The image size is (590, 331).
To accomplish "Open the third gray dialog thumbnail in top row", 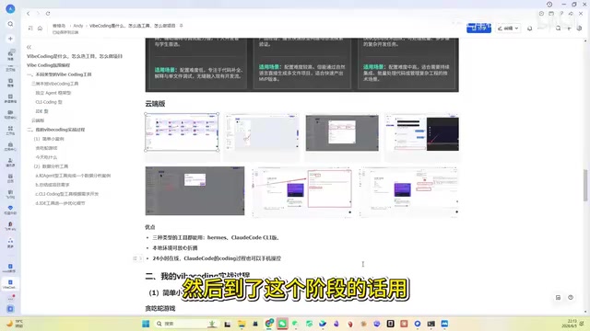I will pyautogui.click(x=342, y=132).
